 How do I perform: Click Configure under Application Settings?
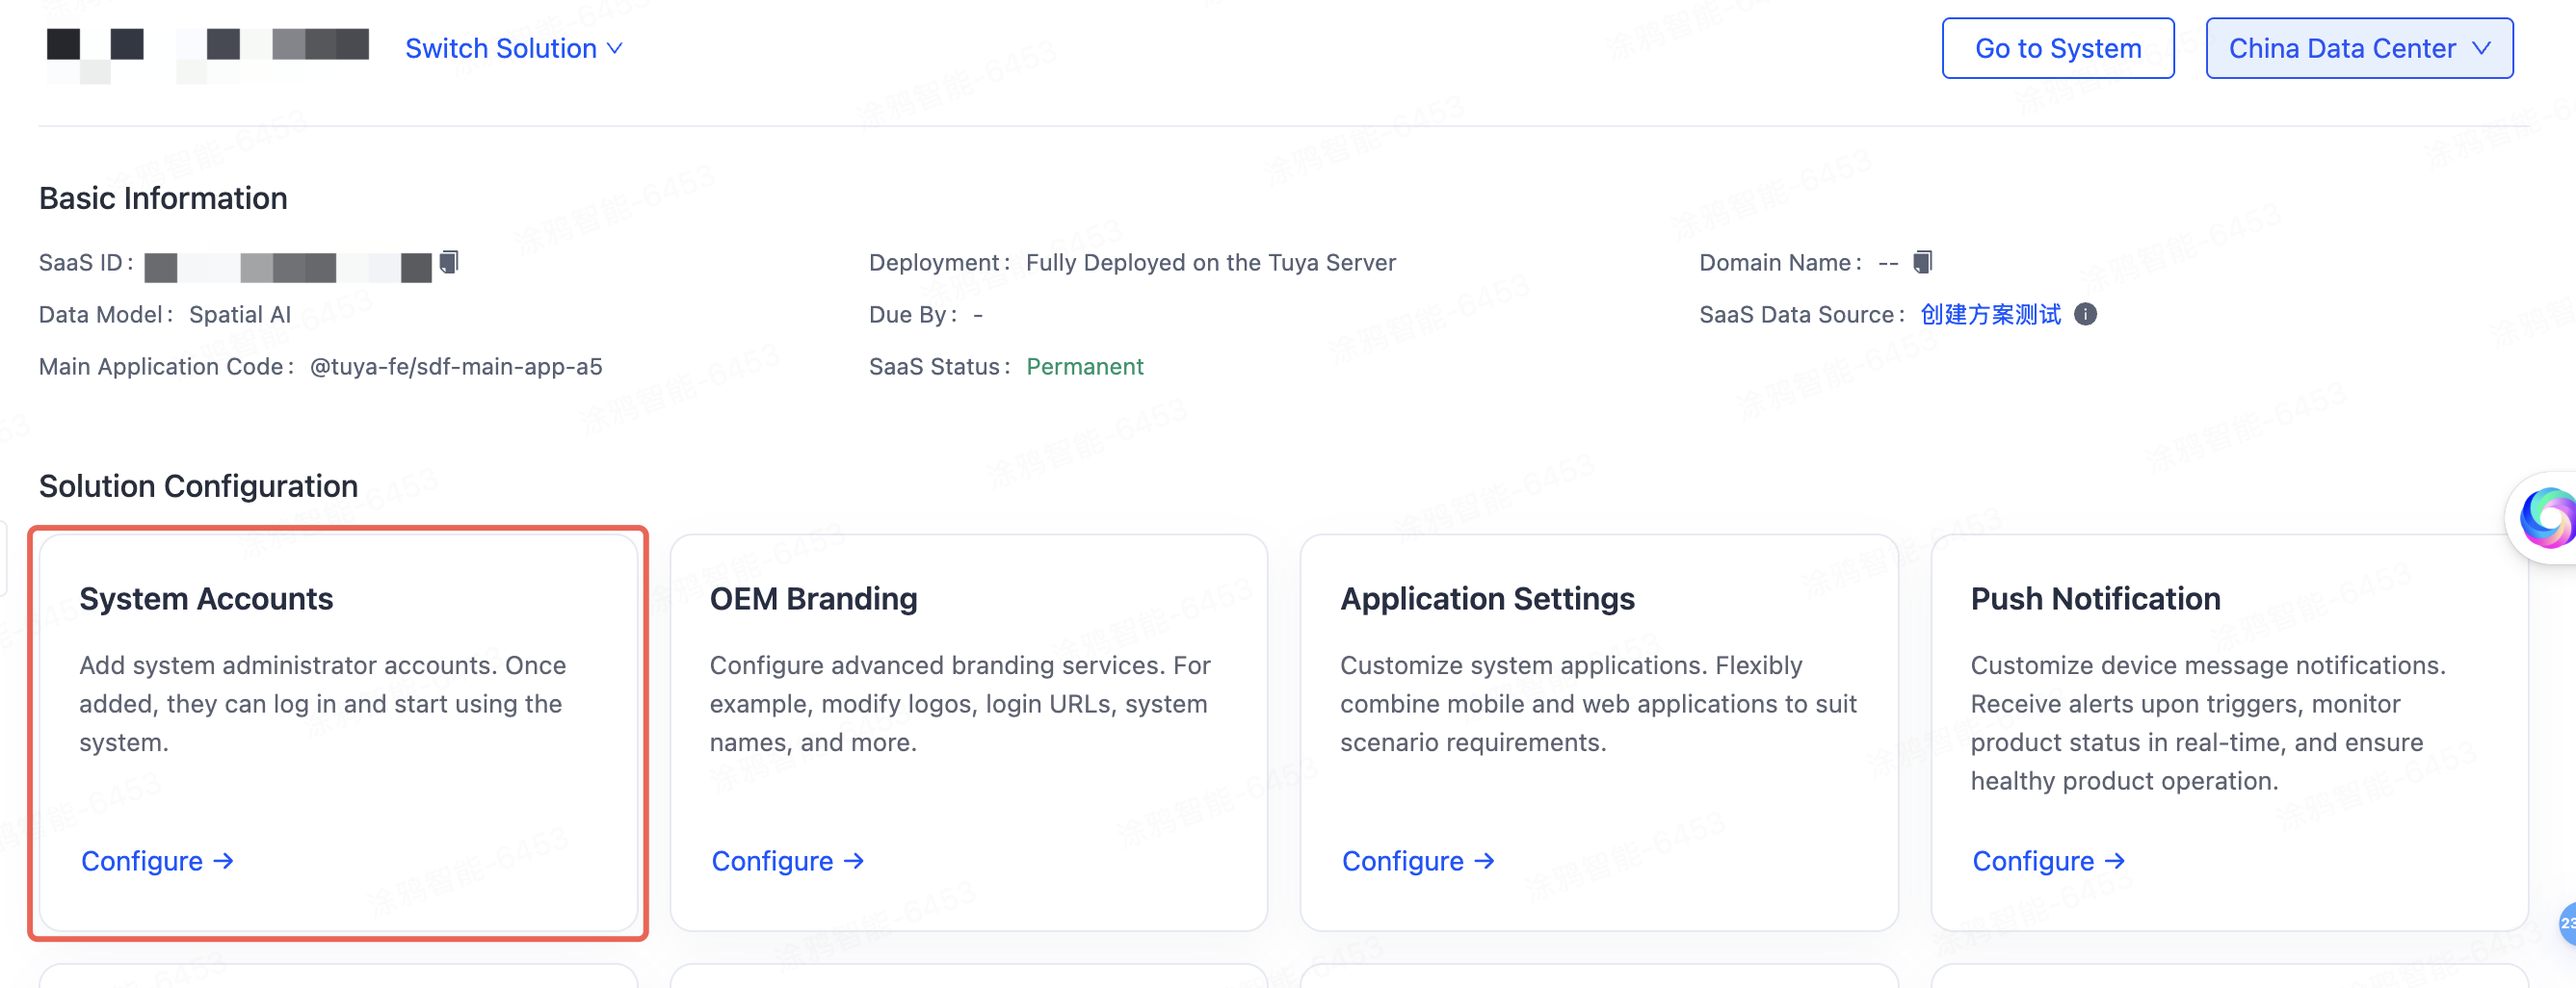click(x=1402, y=861)
